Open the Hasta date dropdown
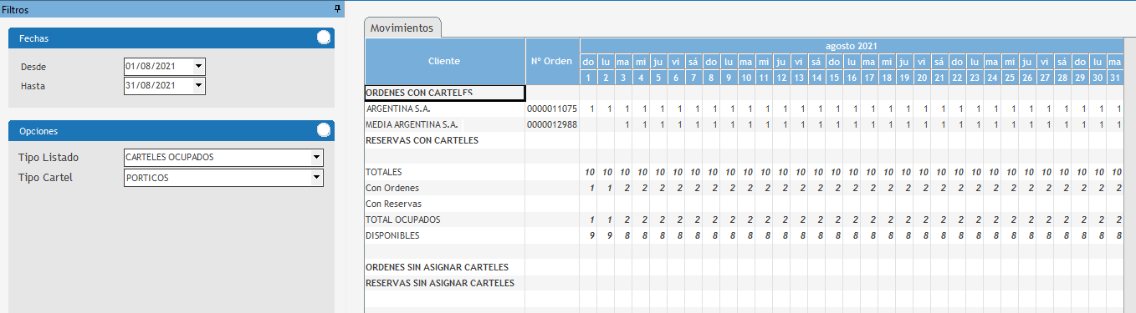The width and height of the screenshot is (1136, 313). [x=198, y=85]
